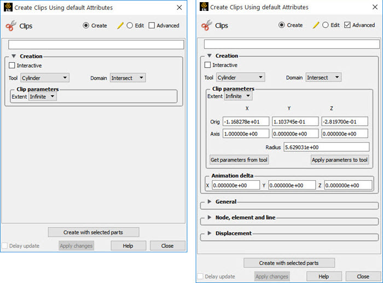
Task: Click Animation delta Y field
Action: tap(292, 185)
